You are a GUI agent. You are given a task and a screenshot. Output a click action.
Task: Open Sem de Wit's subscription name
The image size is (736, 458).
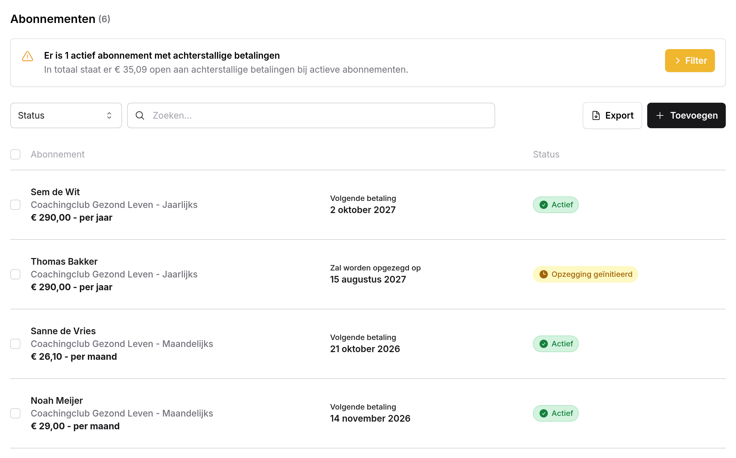(x=55, y=192)
